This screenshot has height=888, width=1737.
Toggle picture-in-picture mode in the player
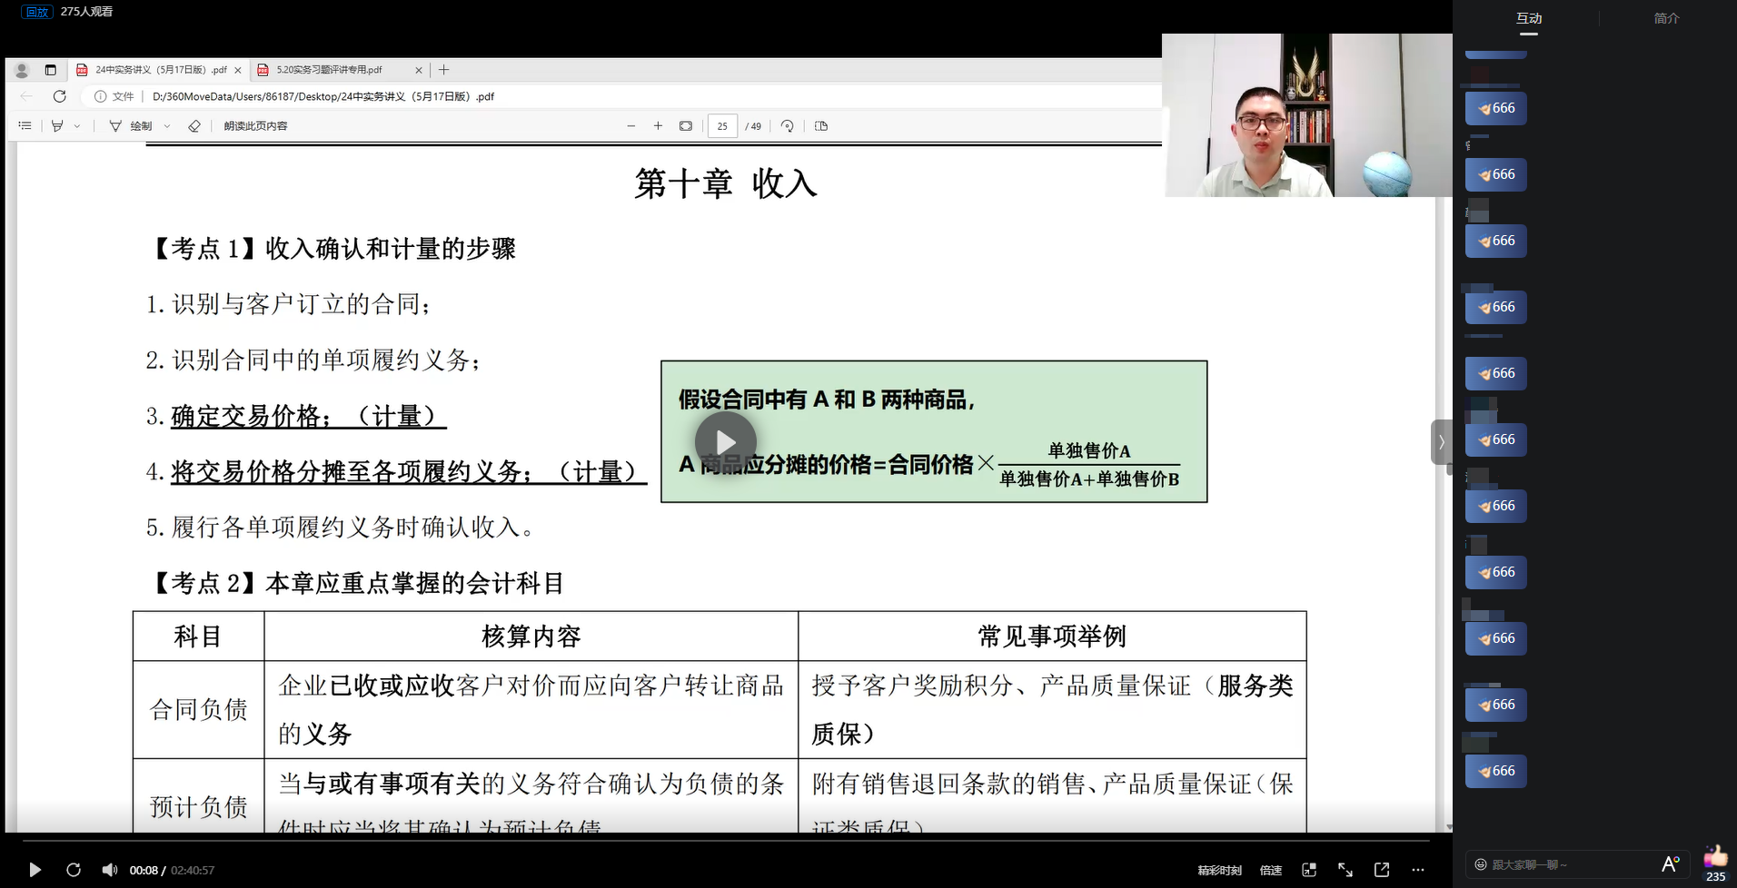(1309, 870)
